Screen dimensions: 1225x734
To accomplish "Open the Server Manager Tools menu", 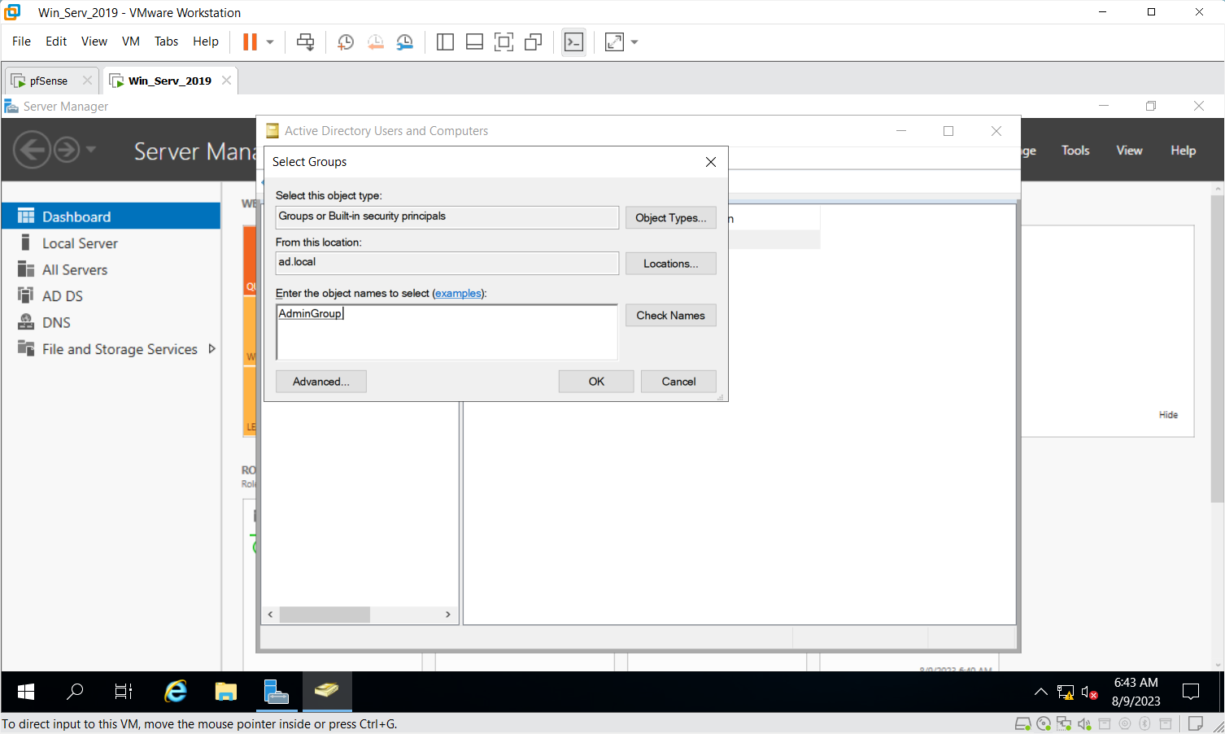I will pos(1075,151).
